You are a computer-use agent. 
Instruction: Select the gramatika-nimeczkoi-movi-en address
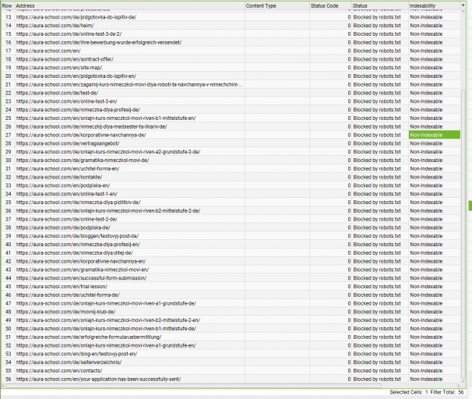83,270
